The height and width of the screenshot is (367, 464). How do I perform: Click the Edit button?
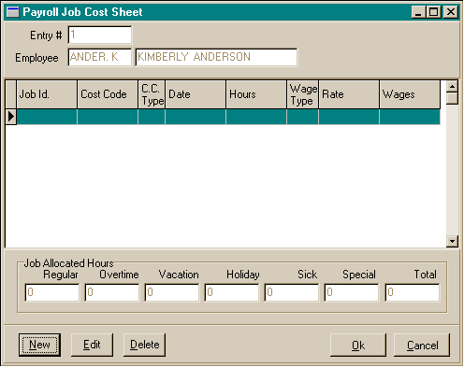pos(92,345)
